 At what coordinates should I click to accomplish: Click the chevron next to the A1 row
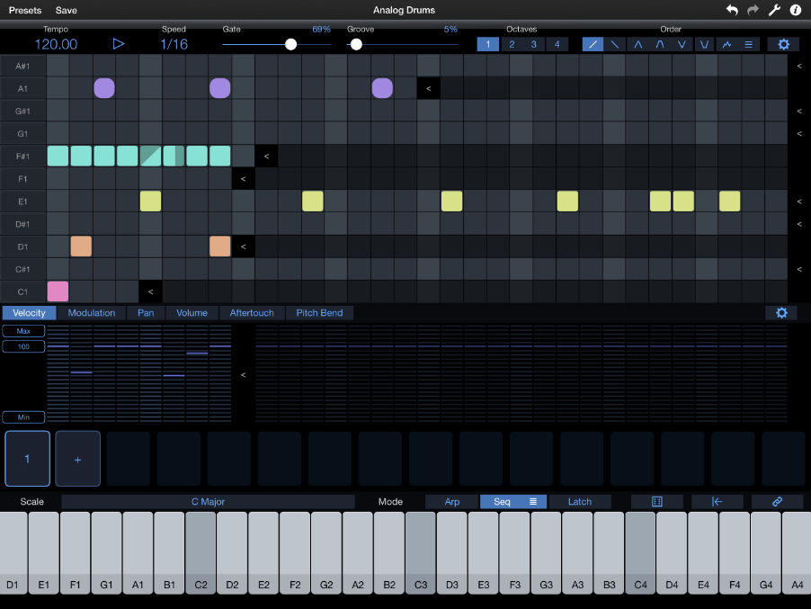(427, 88)
